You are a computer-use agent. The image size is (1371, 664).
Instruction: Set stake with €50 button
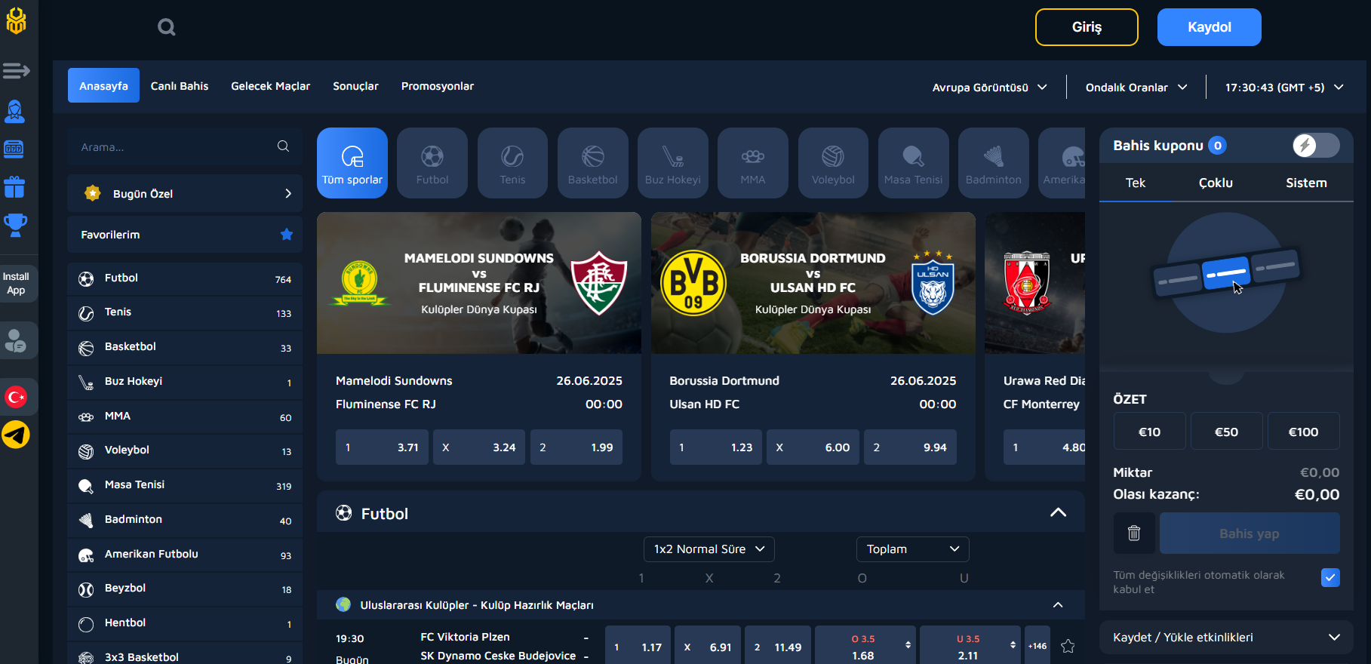(x=1226, y=432)
